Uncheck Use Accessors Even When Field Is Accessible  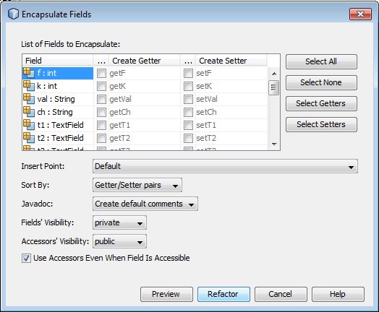click(26, 258)
